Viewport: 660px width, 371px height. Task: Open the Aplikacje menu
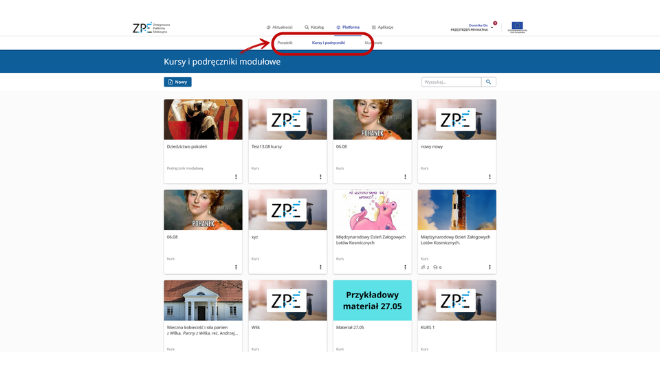(382, 27)
